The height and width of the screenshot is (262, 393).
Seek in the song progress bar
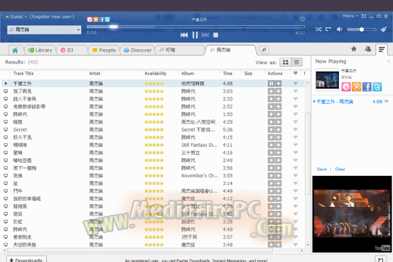[196, 27]
